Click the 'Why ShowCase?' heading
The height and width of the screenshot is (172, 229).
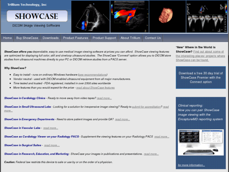15,68
